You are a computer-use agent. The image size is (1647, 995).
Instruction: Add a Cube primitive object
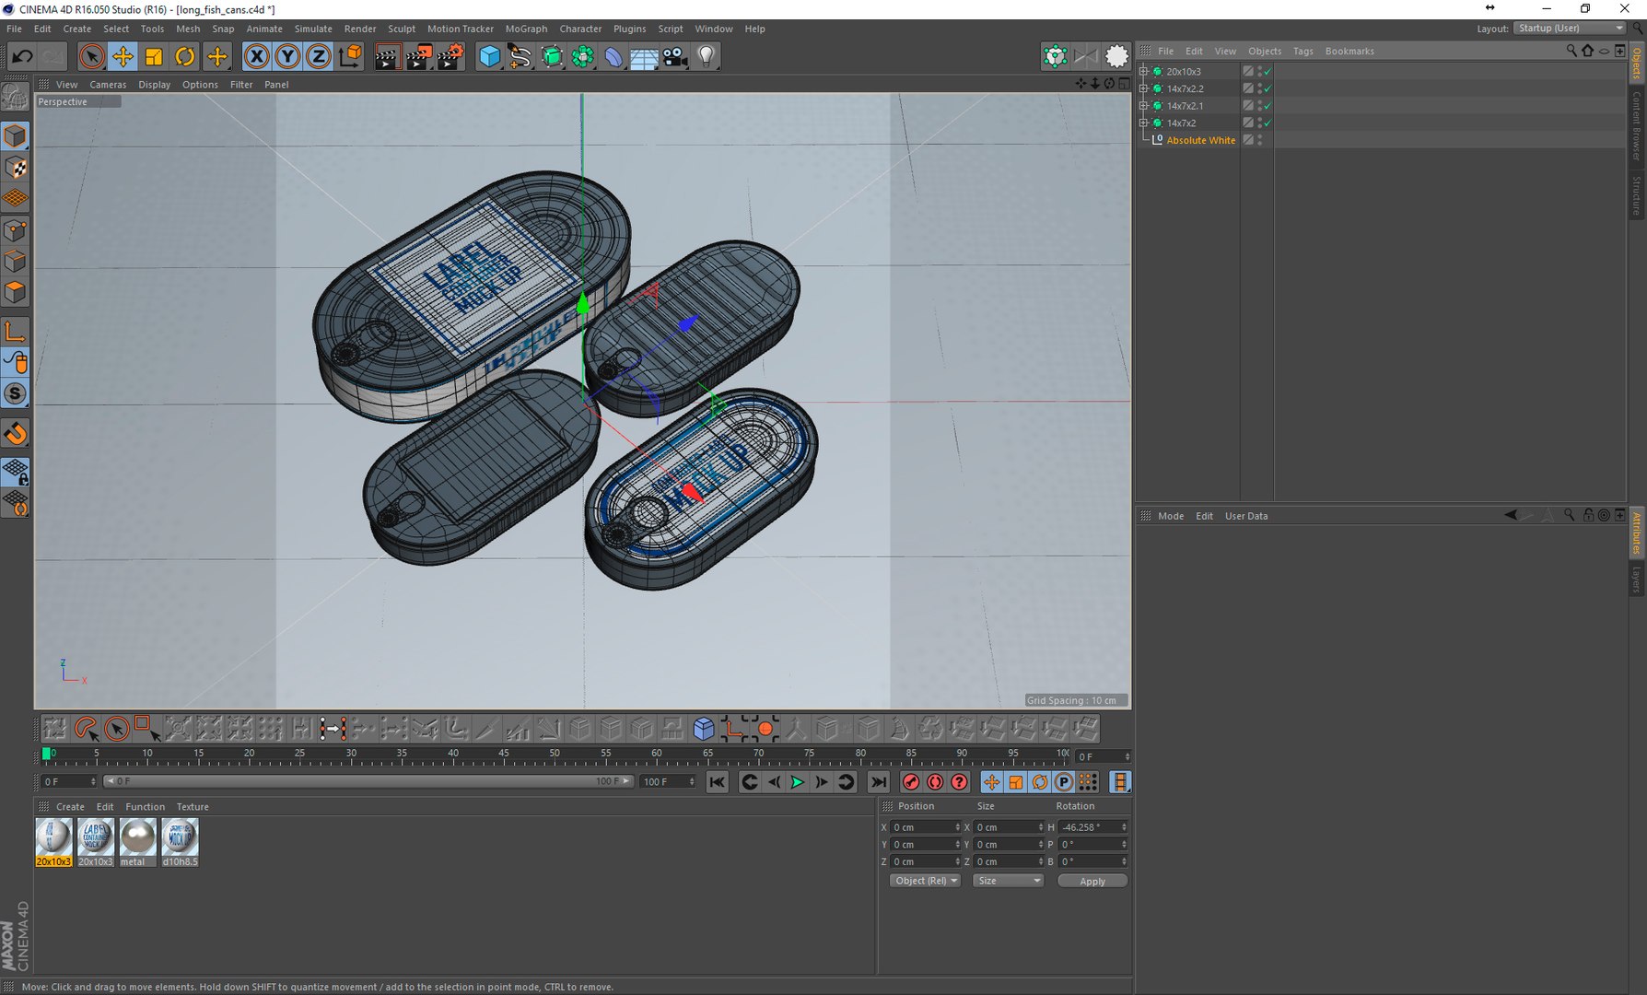coord(490,57)
